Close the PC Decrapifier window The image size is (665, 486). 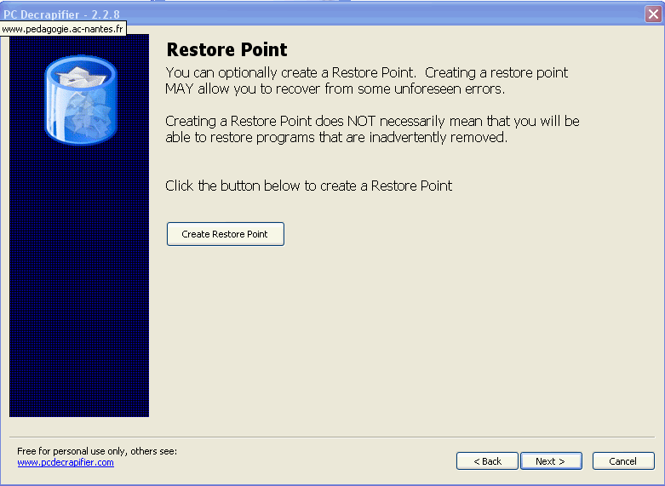point(653,14)
